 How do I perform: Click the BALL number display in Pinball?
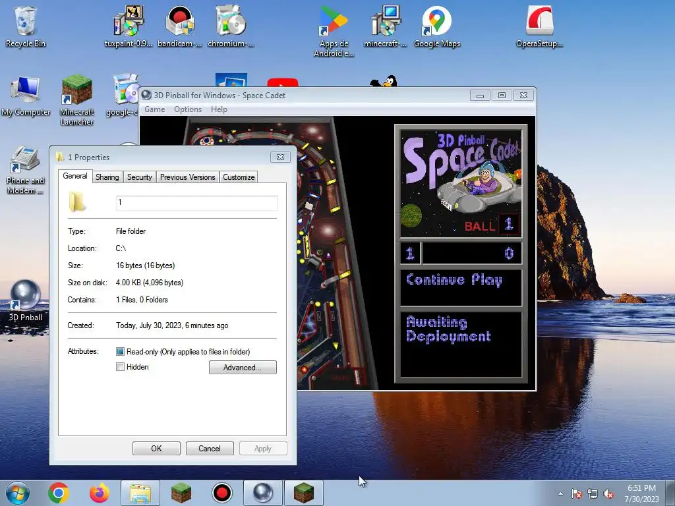(510, 224)
